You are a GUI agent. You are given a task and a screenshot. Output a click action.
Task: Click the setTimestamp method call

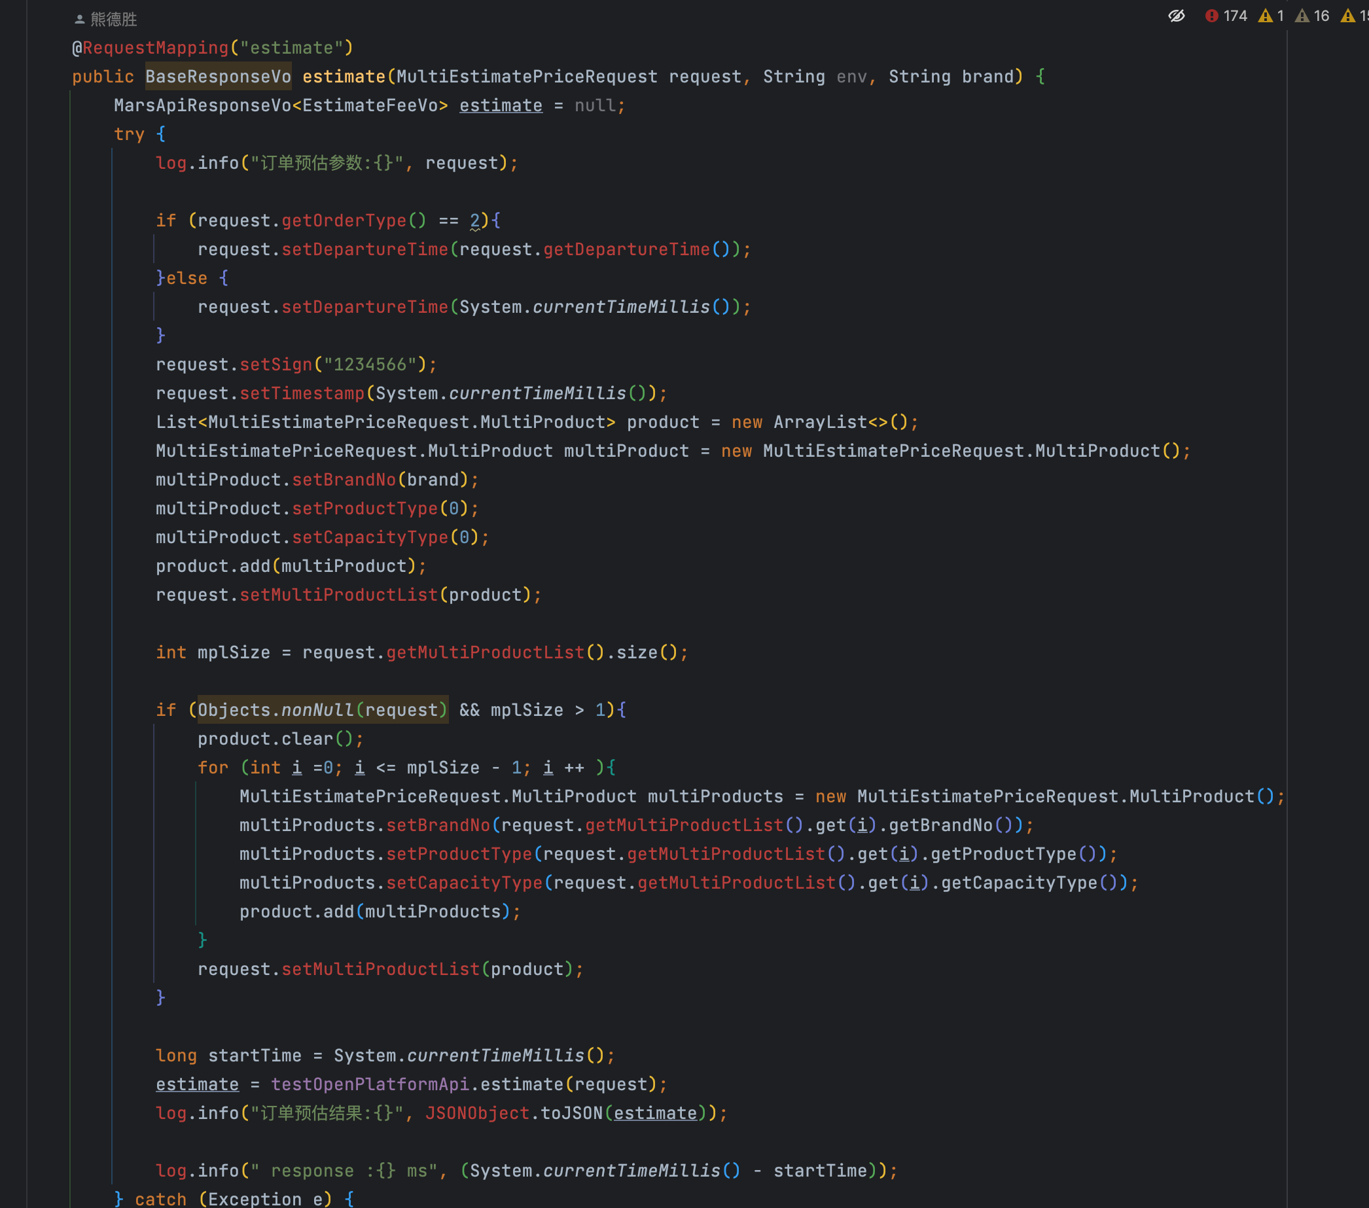coord(302,393)
